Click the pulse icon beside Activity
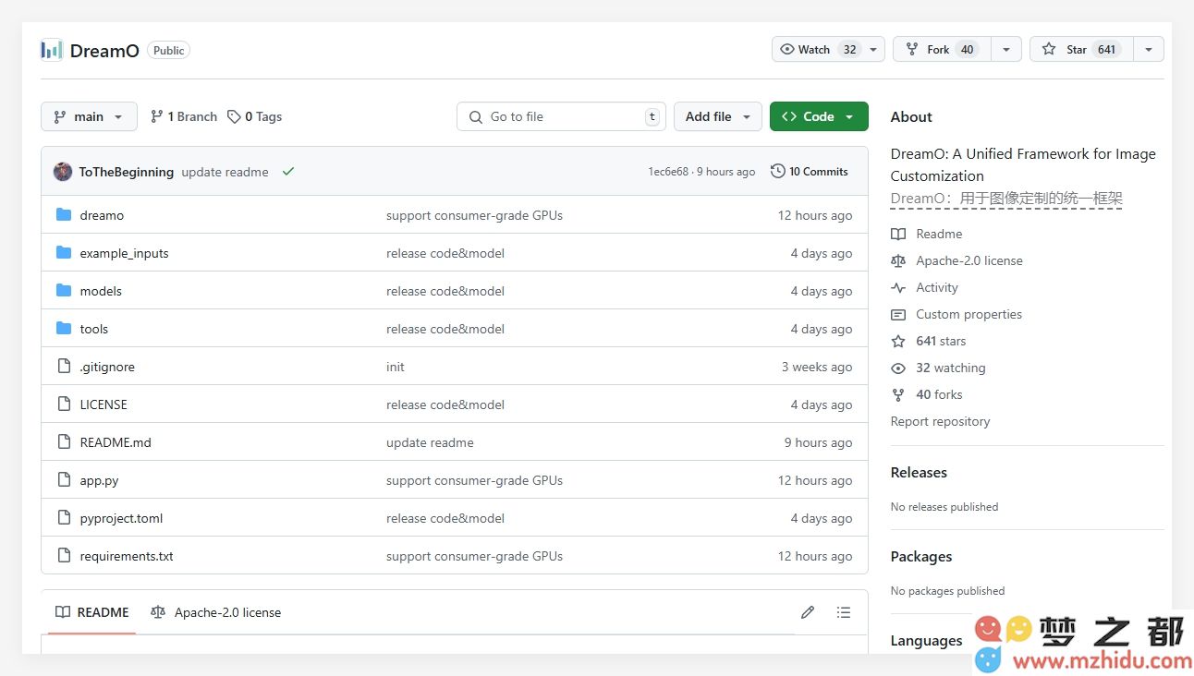This screenshot has width=1194, height=676. [898, 288]
